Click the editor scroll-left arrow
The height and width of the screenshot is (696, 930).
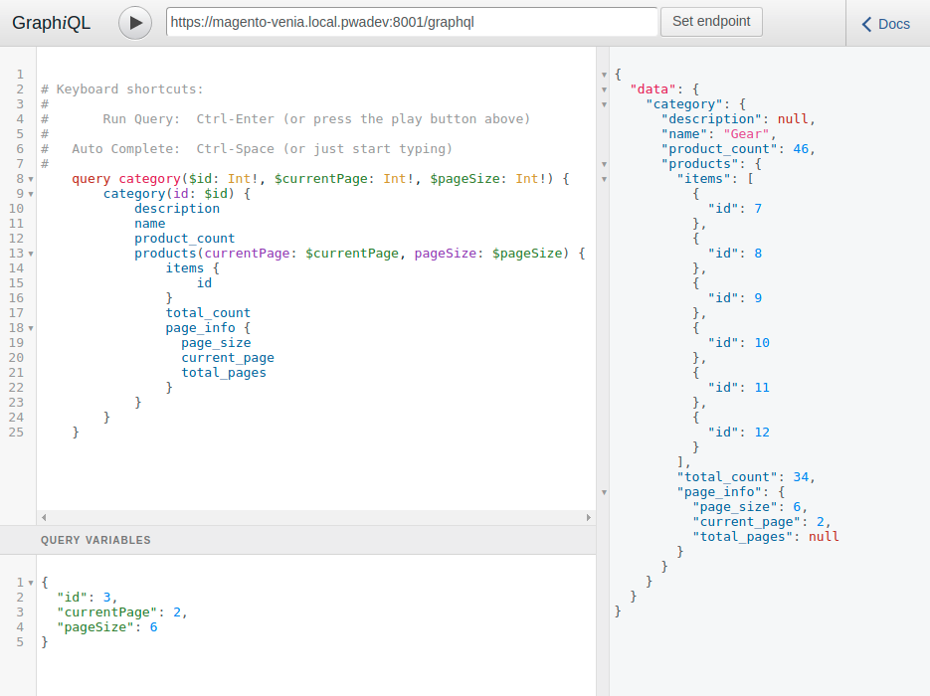click(44, 518)
